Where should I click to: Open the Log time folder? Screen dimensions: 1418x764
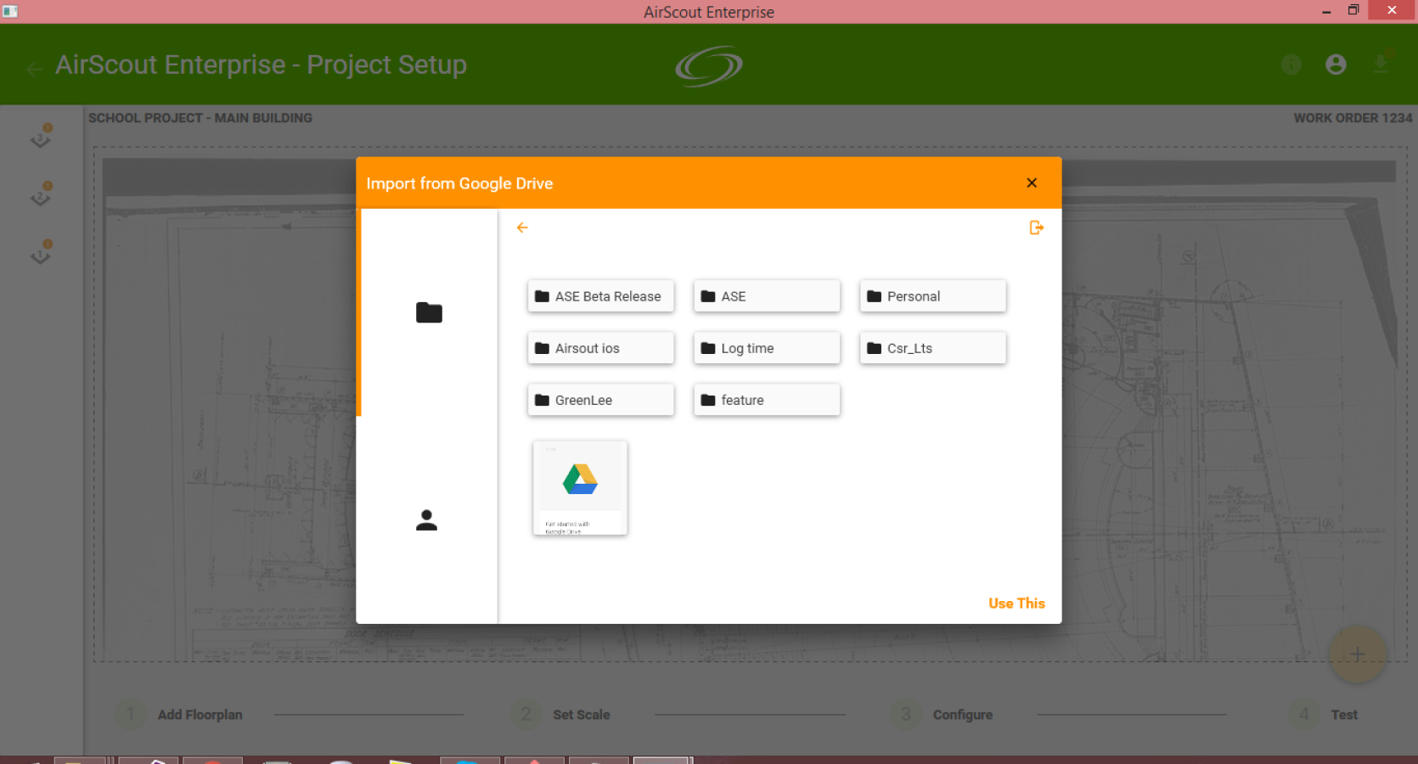point(767,348)
